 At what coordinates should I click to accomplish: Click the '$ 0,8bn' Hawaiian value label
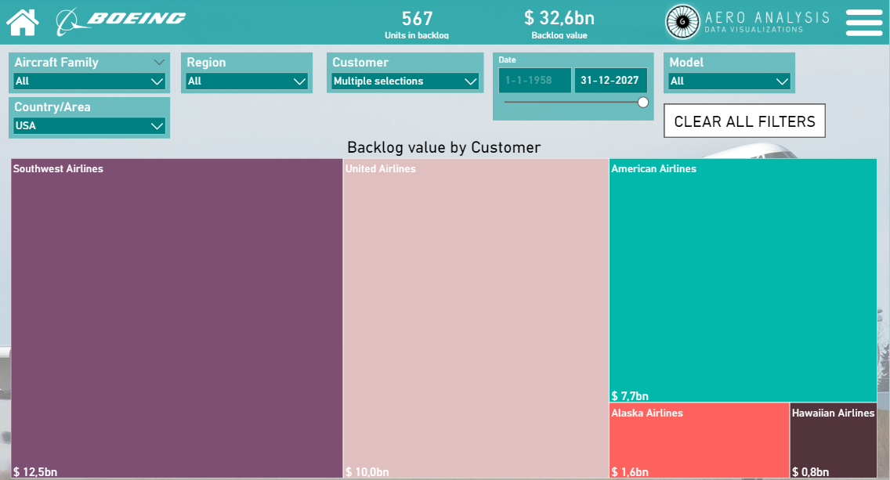[811, 472]
